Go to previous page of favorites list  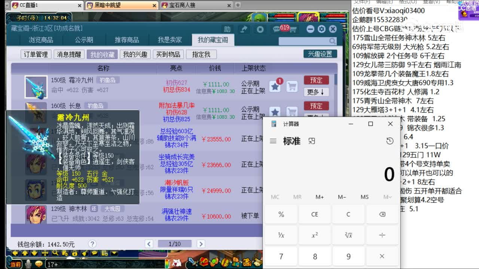[149, 244]
